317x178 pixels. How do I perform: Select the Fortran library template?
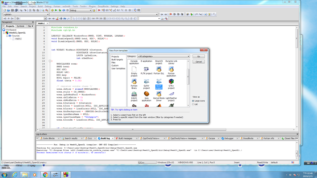pos(134,84)
